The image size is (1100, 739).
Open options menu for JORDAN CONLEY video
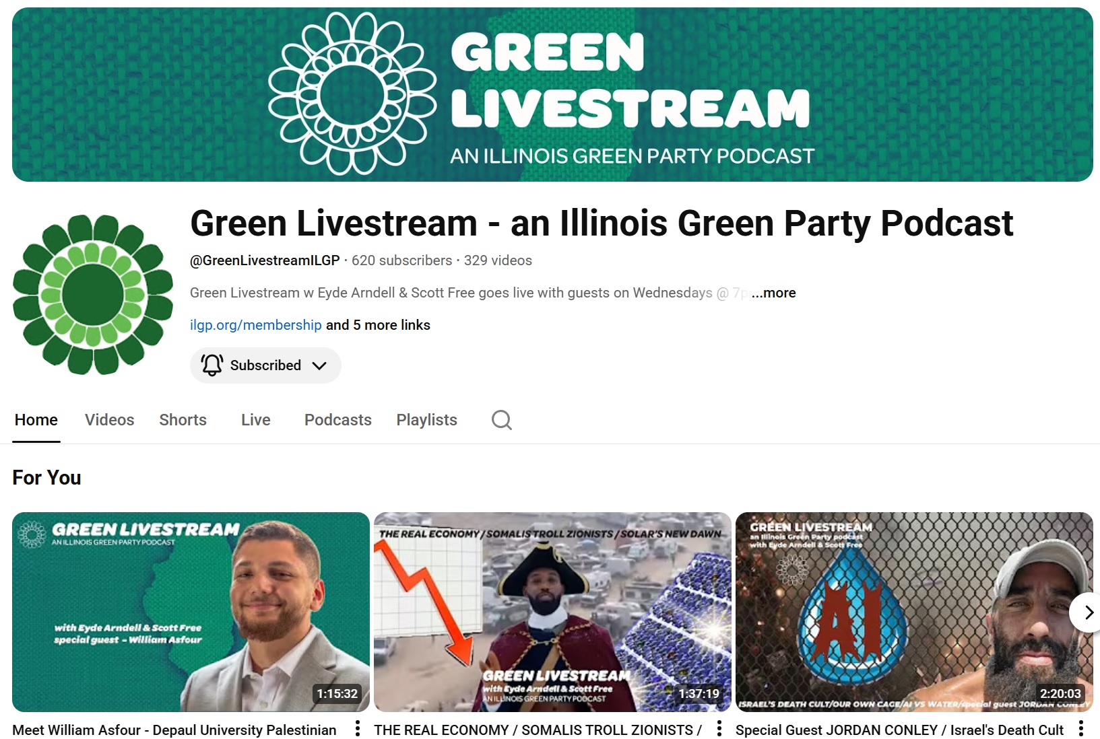(x=1081, y=729)
